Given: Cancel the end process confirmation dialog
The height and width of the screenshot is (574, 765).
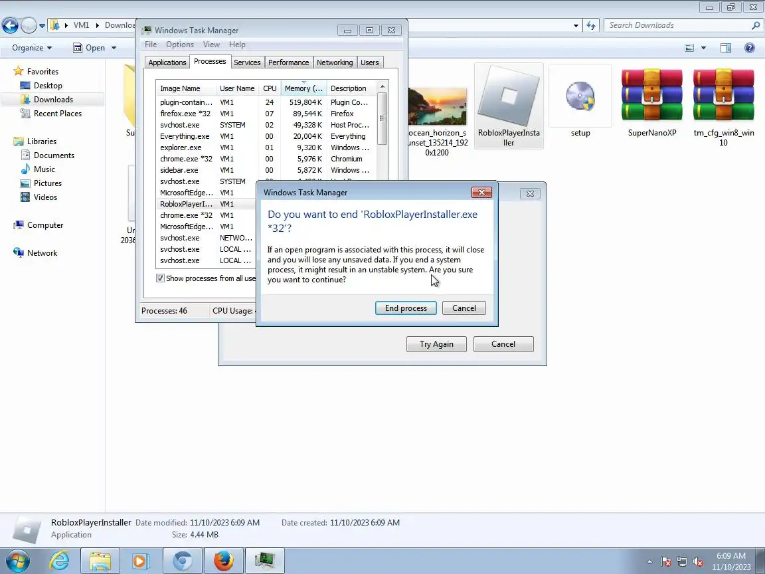Looking at the screenshot, I should (464, 308).
